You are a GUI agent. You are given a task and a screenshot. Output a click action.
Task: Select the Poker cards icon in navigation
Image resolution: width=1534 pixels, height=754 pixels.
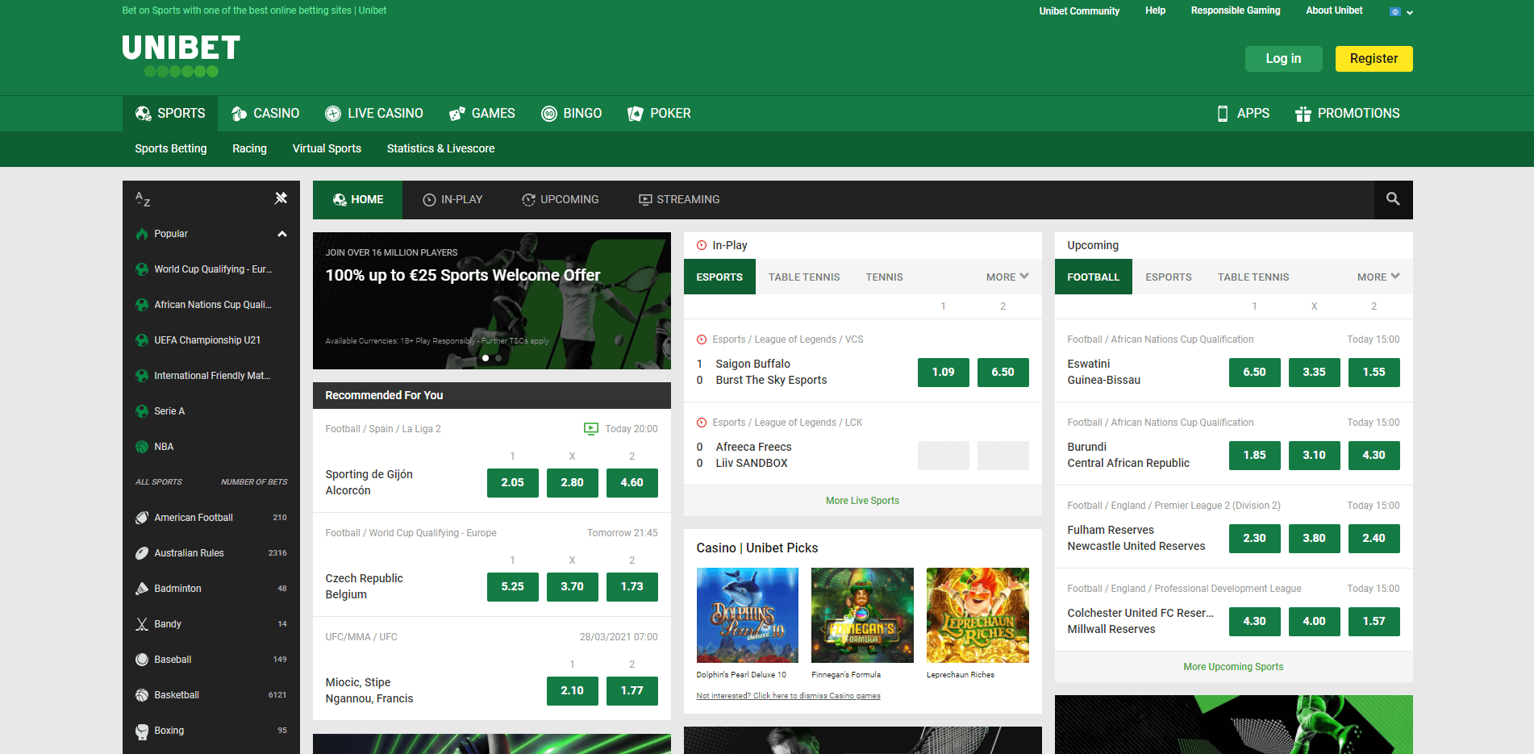coord(636,113)
